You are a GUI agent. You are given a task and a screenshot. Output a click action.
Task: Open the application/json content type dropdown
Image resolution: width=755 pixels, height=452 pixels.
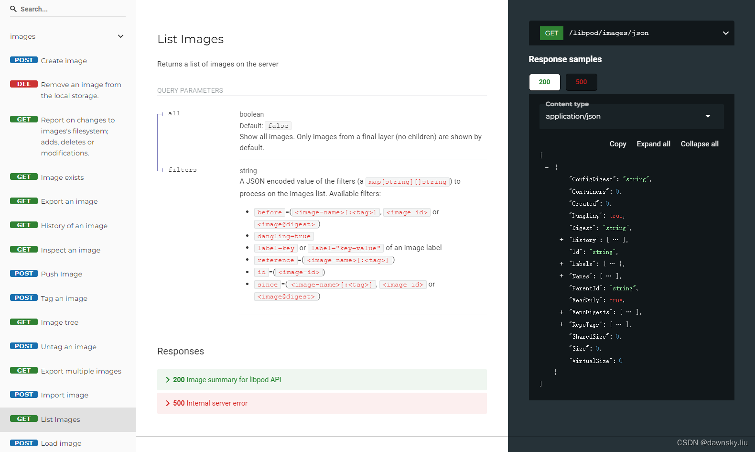pyautogui.click(x=631, y=116)
